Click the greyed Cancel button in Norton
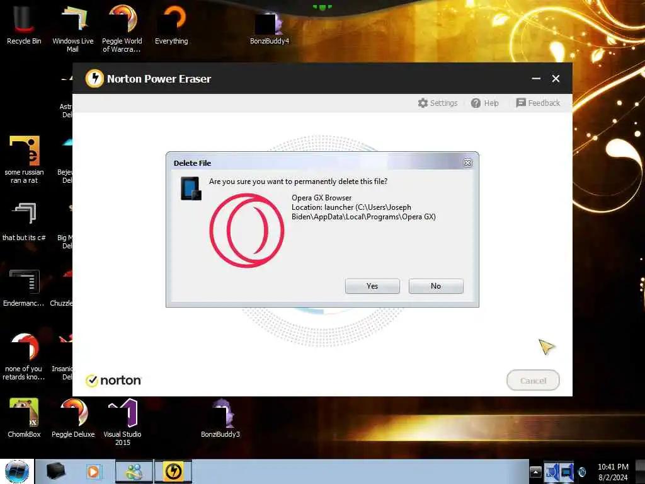The image size is (645, 484). 533,380
